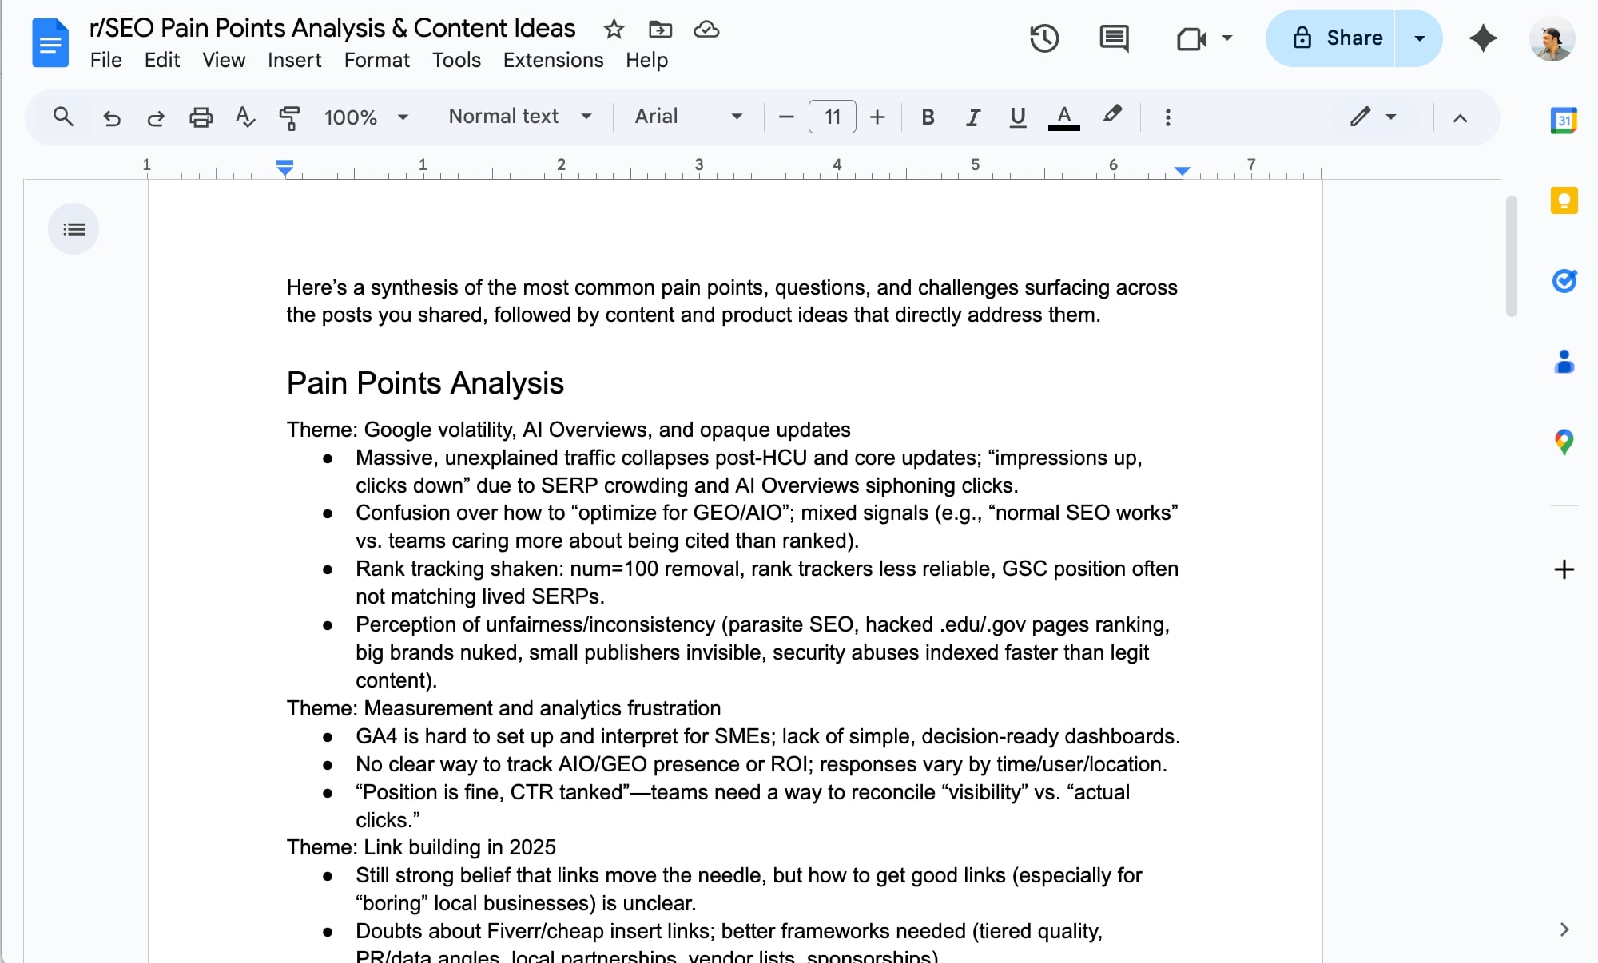
Task: Open the Insert menu
Action: coord(294,60)
